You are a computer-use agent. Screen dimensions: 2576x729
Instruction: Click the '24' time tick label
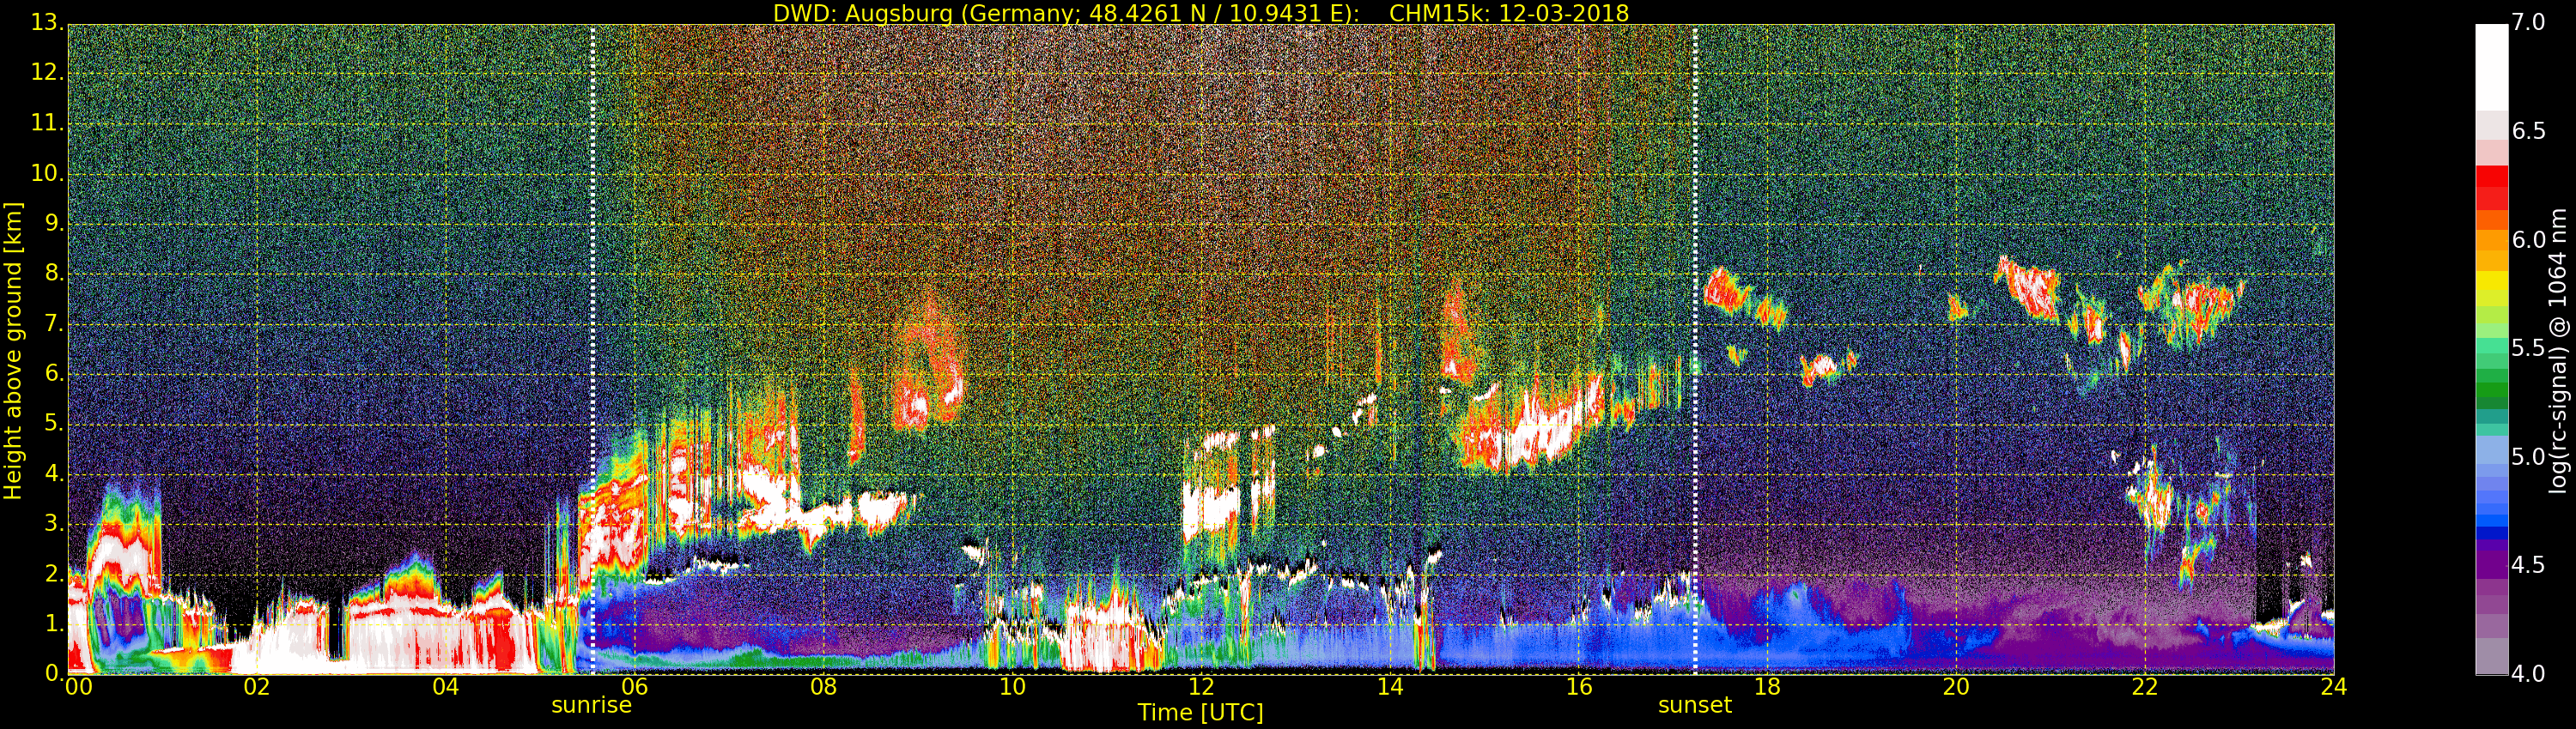click(x=2333, y=686)
